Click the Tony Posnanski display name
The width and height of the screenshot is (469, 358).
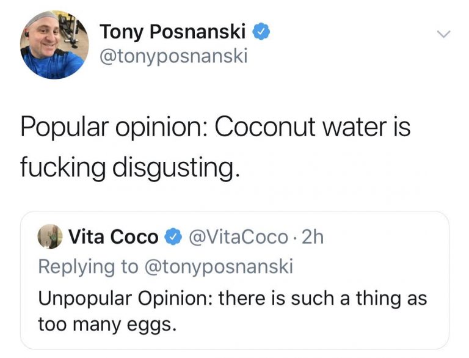[173, 32]
